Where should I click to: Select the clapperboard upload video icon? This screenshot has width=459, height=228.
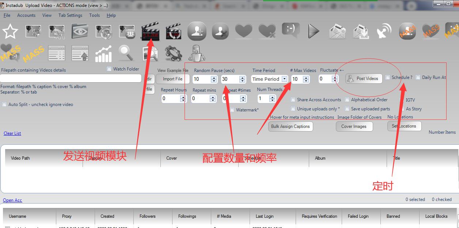[150, 32]
